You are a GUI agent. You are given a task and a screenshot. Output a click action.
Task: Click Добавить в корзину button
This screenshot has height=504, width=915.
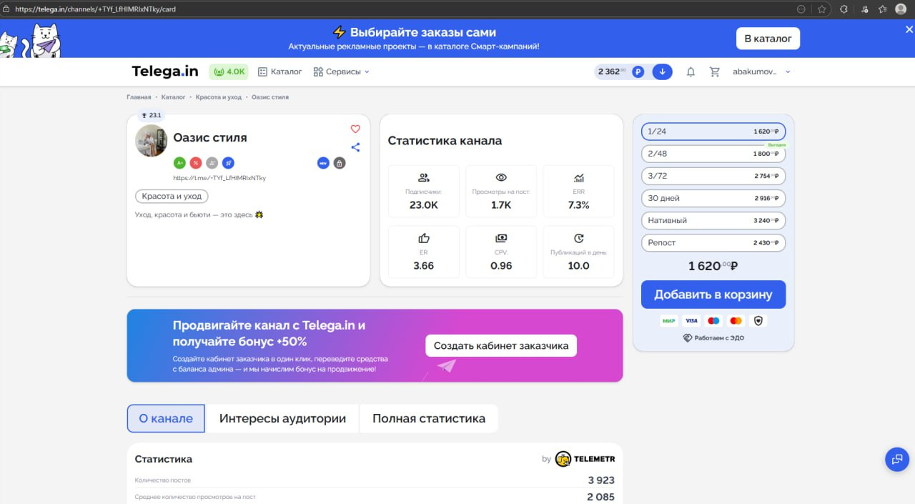click(713, 295)
